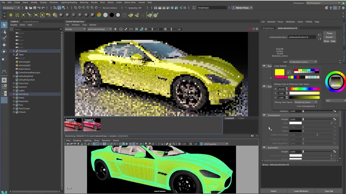Pick a screen color with the eyedropper
This screenshot has height=194, width=346.
pos(289,72)
